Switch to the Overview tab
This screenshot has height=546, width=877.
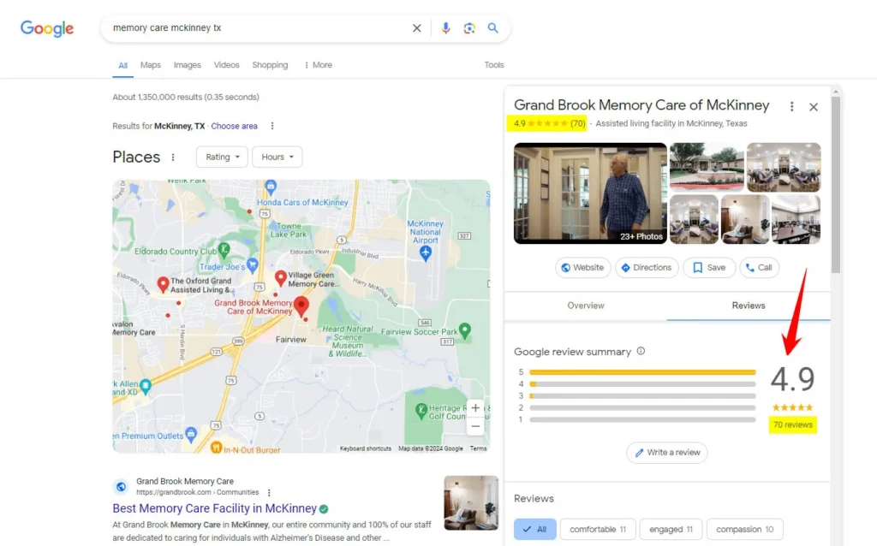pos(586,306)
